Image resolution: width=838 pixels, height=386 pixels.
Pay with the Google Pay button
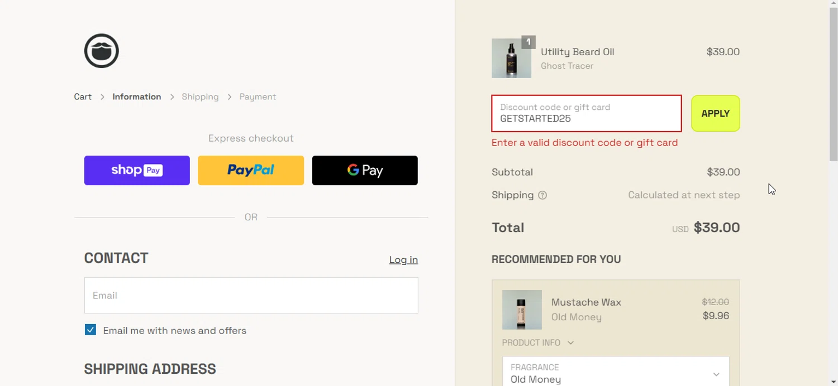tap(365, 170)
